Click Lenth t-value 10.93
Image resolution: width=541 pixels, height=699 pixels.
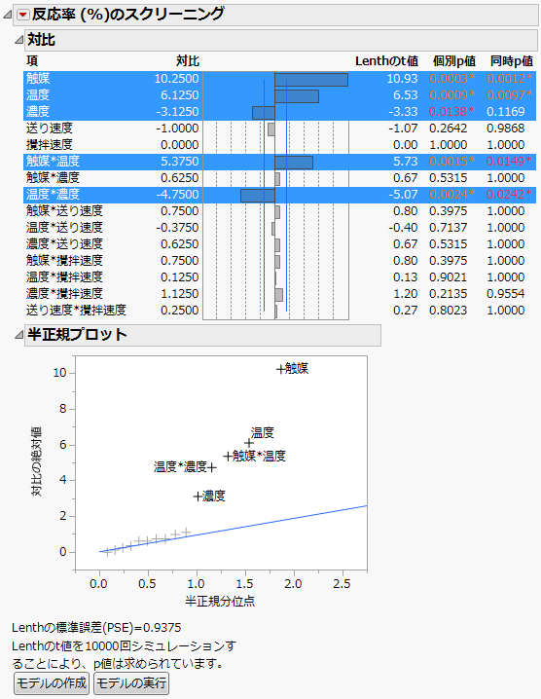click(x=402, y=79)
